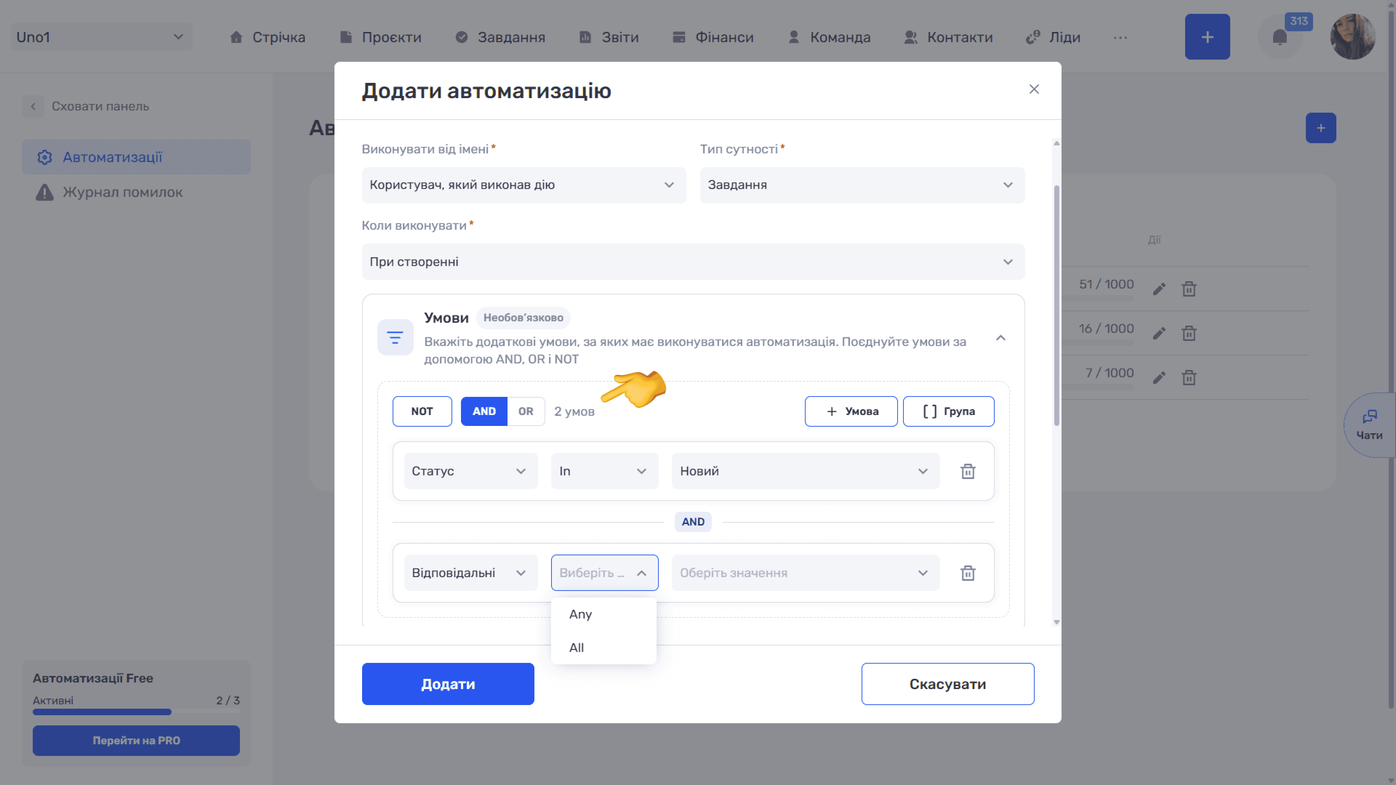Image resolution: width=1396 pixels, height=785 pixels.
Task: Toggle the NOT operator
Action: (x=422, y=411)
